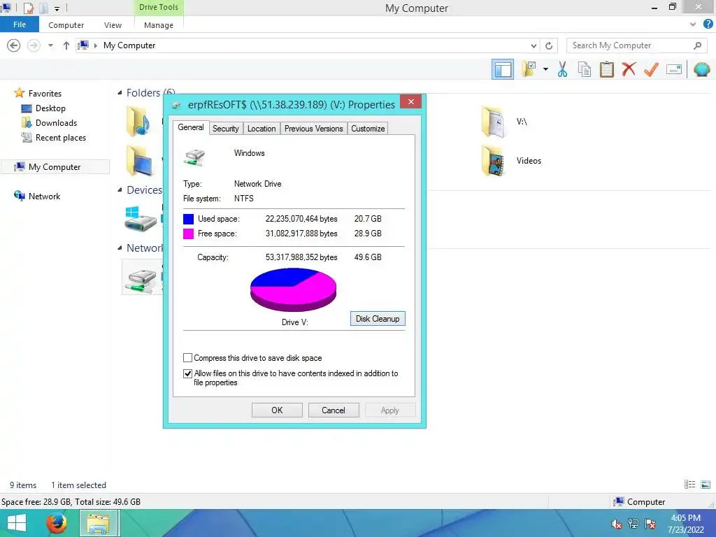This screenshot has height=537, width=716.
Task: Open the Previous Versions tab
Action: pyautogui.click(x=314, y=129)
